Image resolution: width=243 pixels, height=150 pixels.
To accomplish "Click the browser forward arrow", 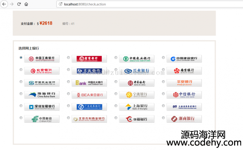I will 12,4.
